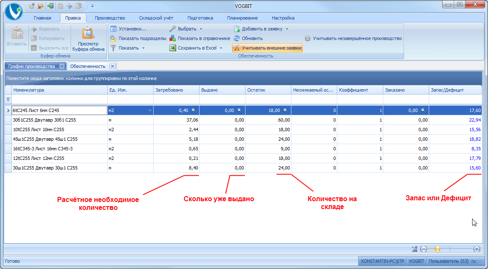Switch to the Производство ribbon tab
Screen dimensions: 488x269
(110, 18)
